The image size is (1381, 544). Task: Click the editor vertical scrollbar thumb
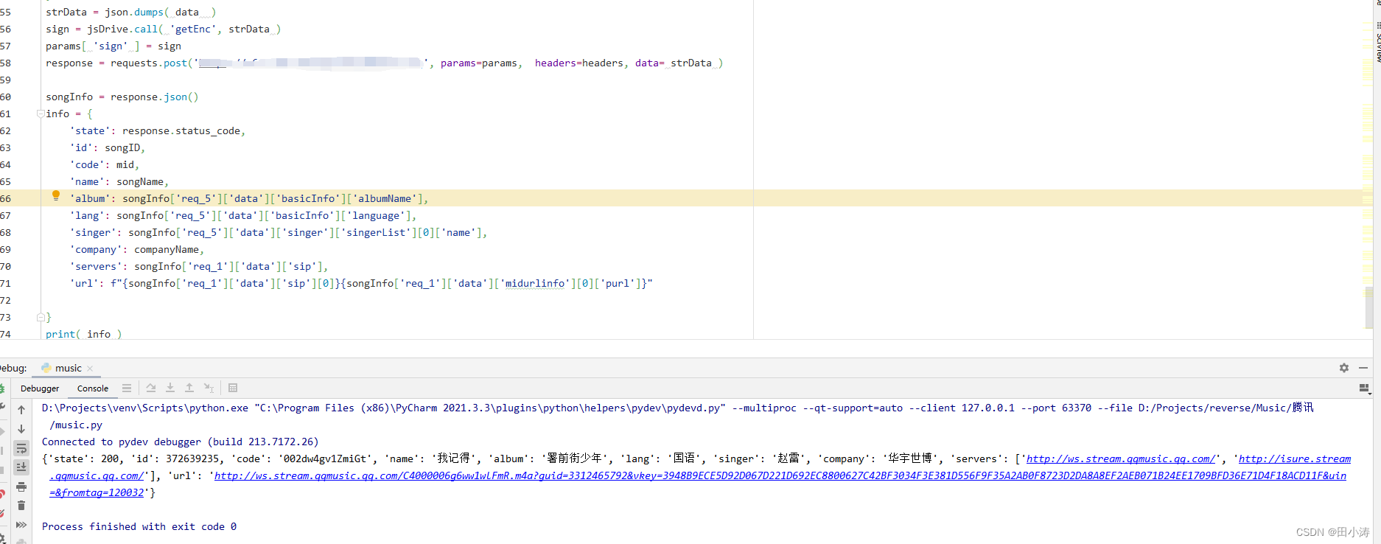1368,307
